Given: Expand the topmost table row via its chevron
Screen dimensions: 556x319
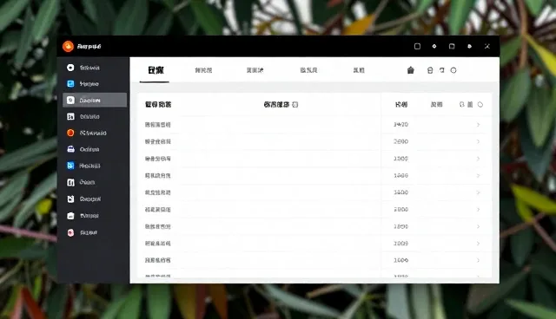Looking at the screenshot, I should point(478,125).
